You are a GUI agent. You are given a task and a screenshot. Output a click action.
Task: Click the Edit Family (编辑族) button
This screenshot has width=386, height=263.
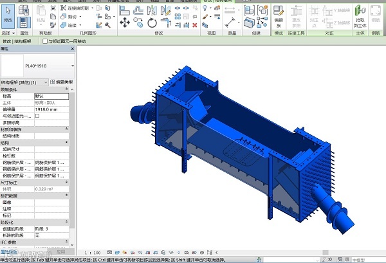tap(279, 17)
